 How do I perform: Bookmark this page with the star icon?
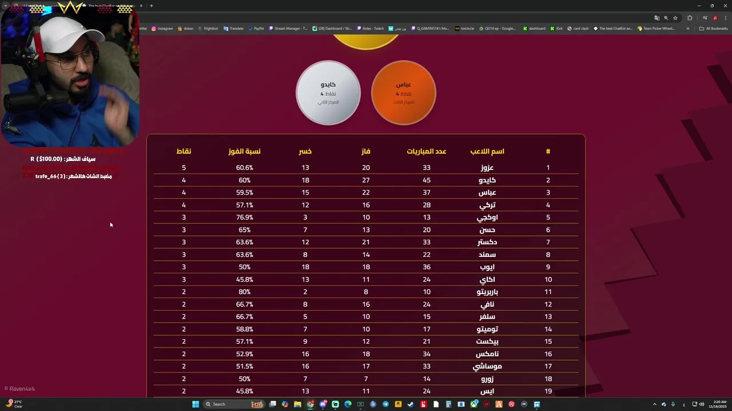[x=675, y=18]
